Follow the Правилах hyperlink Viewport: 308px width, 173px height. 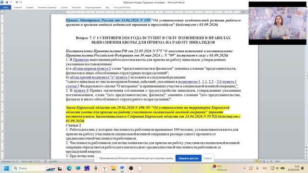point(81,60)
